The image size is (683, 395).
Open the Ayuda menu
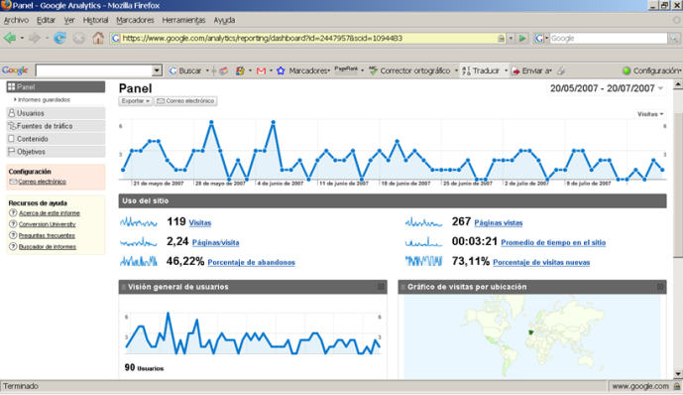[x=224, y=20]
